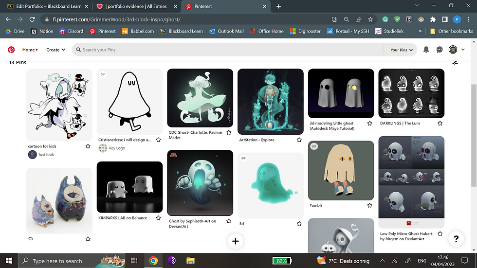Open the notifications bell icon
This screenshot has height=268, width=477.
[426, 50]
